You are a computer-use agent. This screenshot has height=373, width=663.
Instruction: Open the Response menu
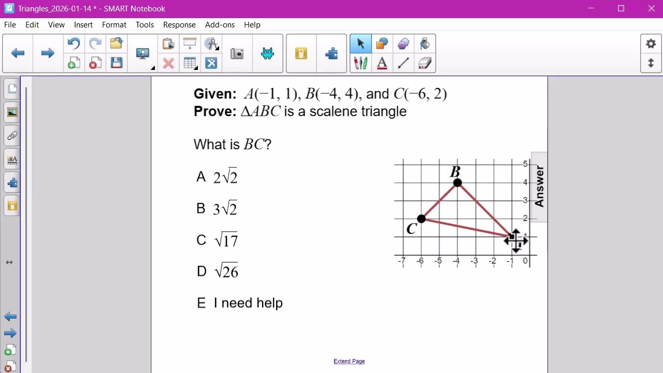click(x=179, y=25)
